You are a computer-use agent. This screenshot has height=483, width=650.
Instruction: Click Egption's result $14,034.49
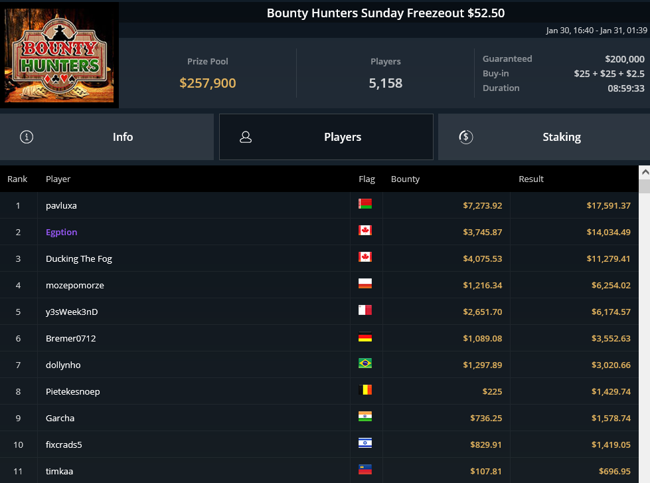[609, 232]
